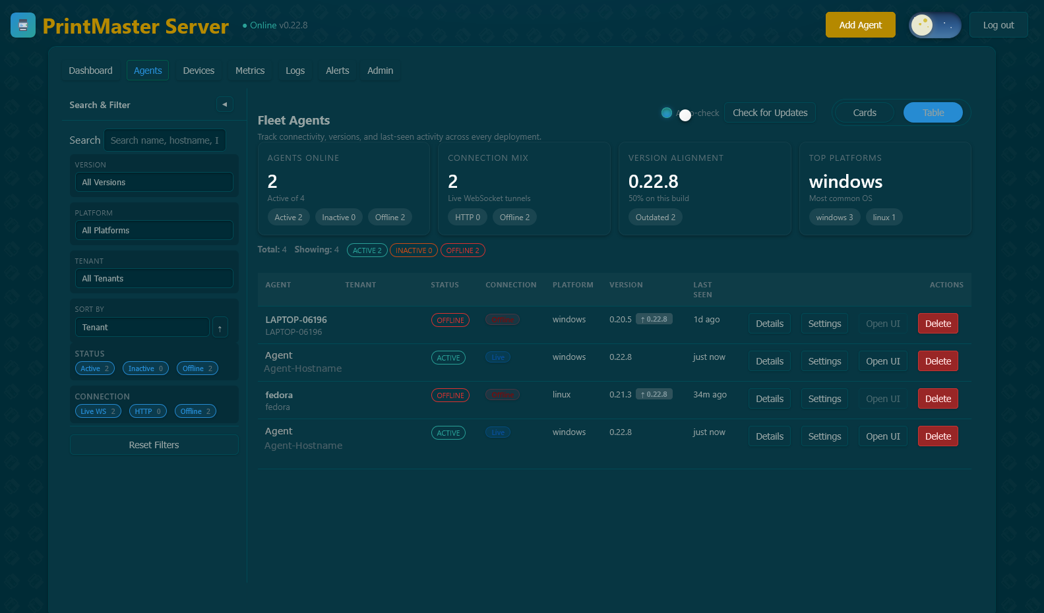Open the Admin tab
This screenshot has width=1044, height=613.
(380, 71)
